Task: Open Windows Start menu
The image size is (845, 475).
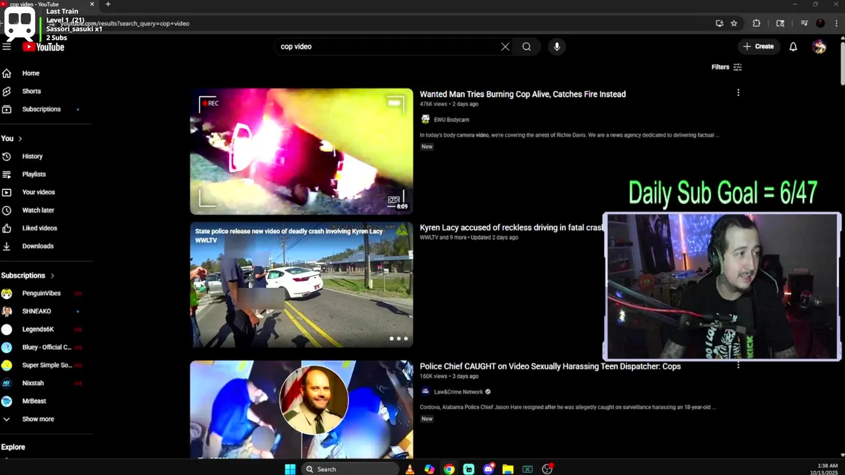Action: click(x=290, y=469)
